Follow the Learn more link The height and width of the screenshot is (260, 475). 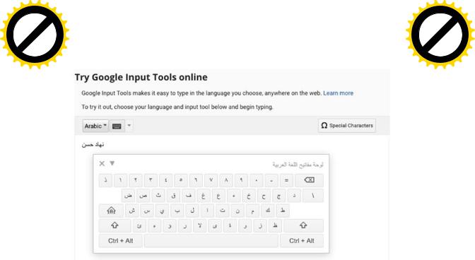click(338, 93)
